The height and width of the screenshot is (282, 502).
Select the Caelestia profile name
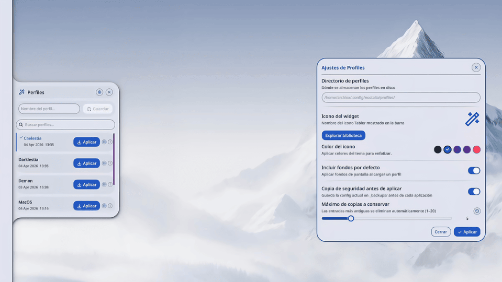tap(32, 138)
